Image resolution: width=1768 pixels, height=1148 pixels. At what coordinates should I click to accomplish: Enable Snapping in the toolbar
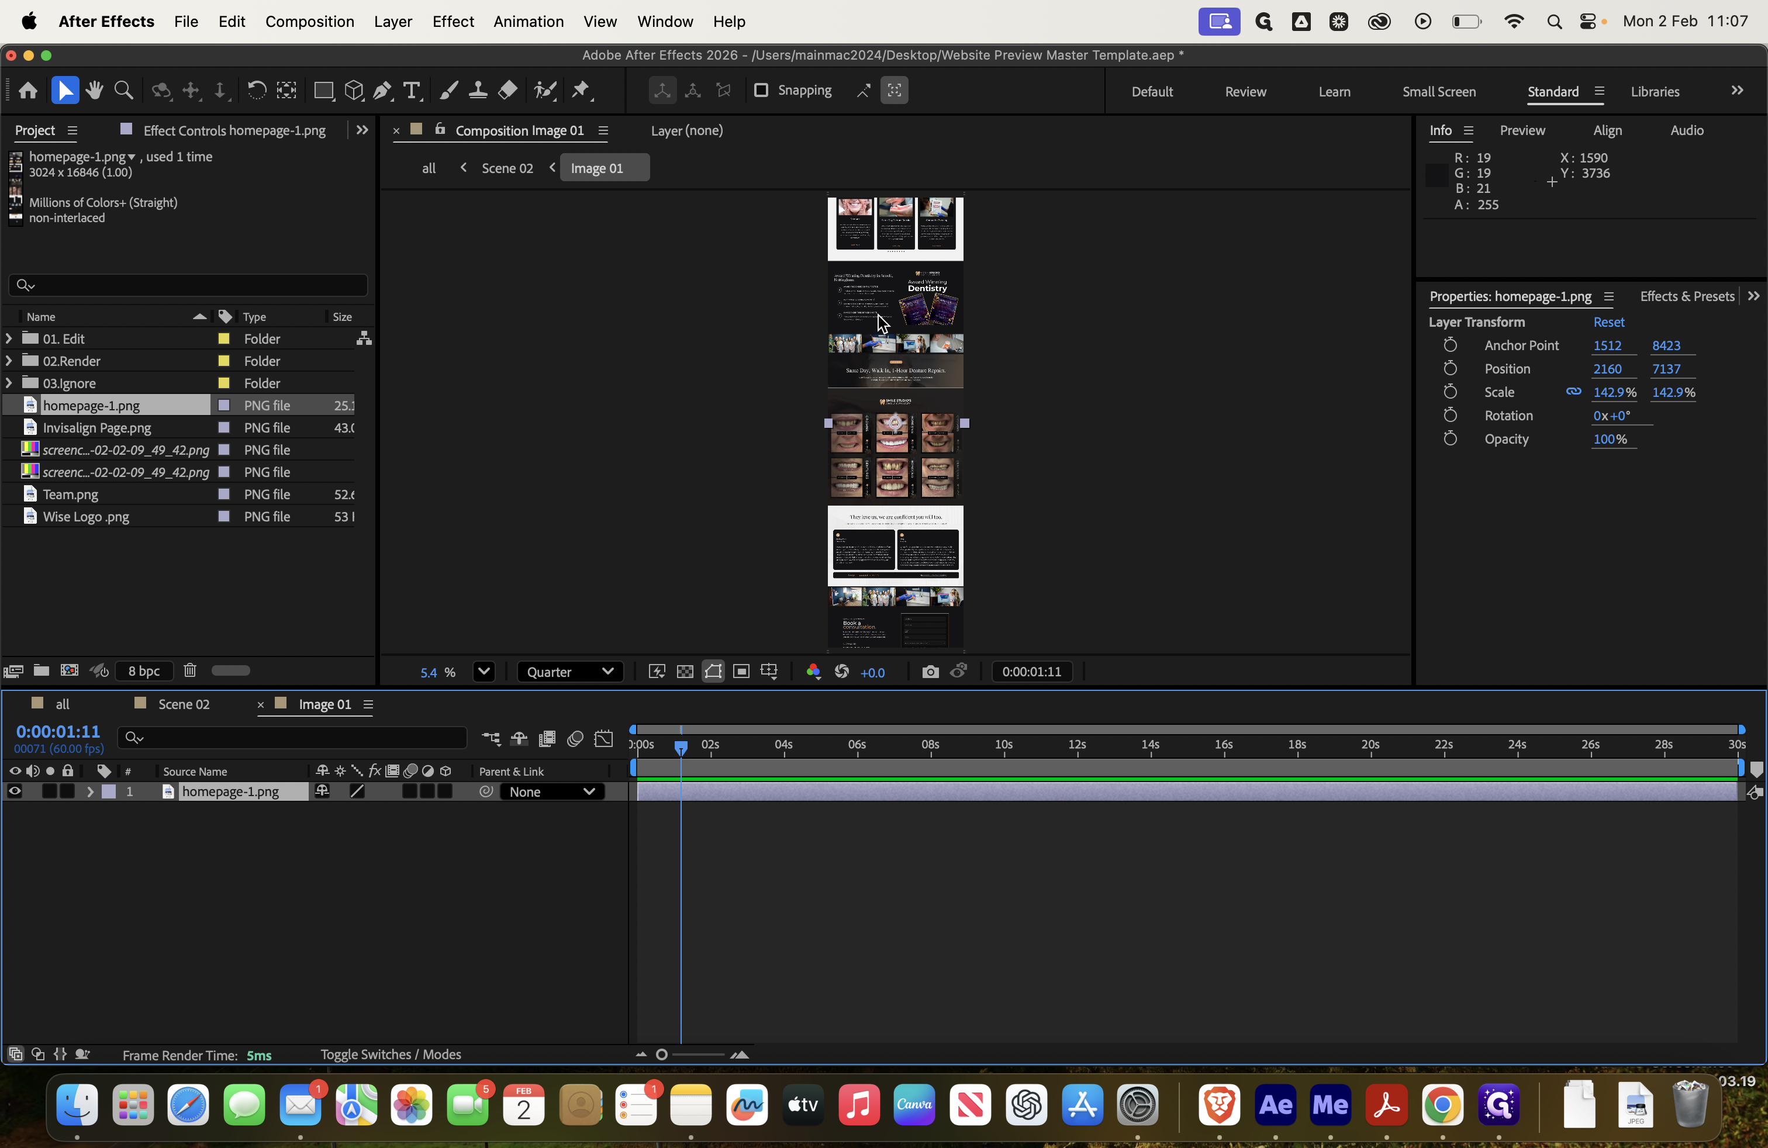point(761,90)
